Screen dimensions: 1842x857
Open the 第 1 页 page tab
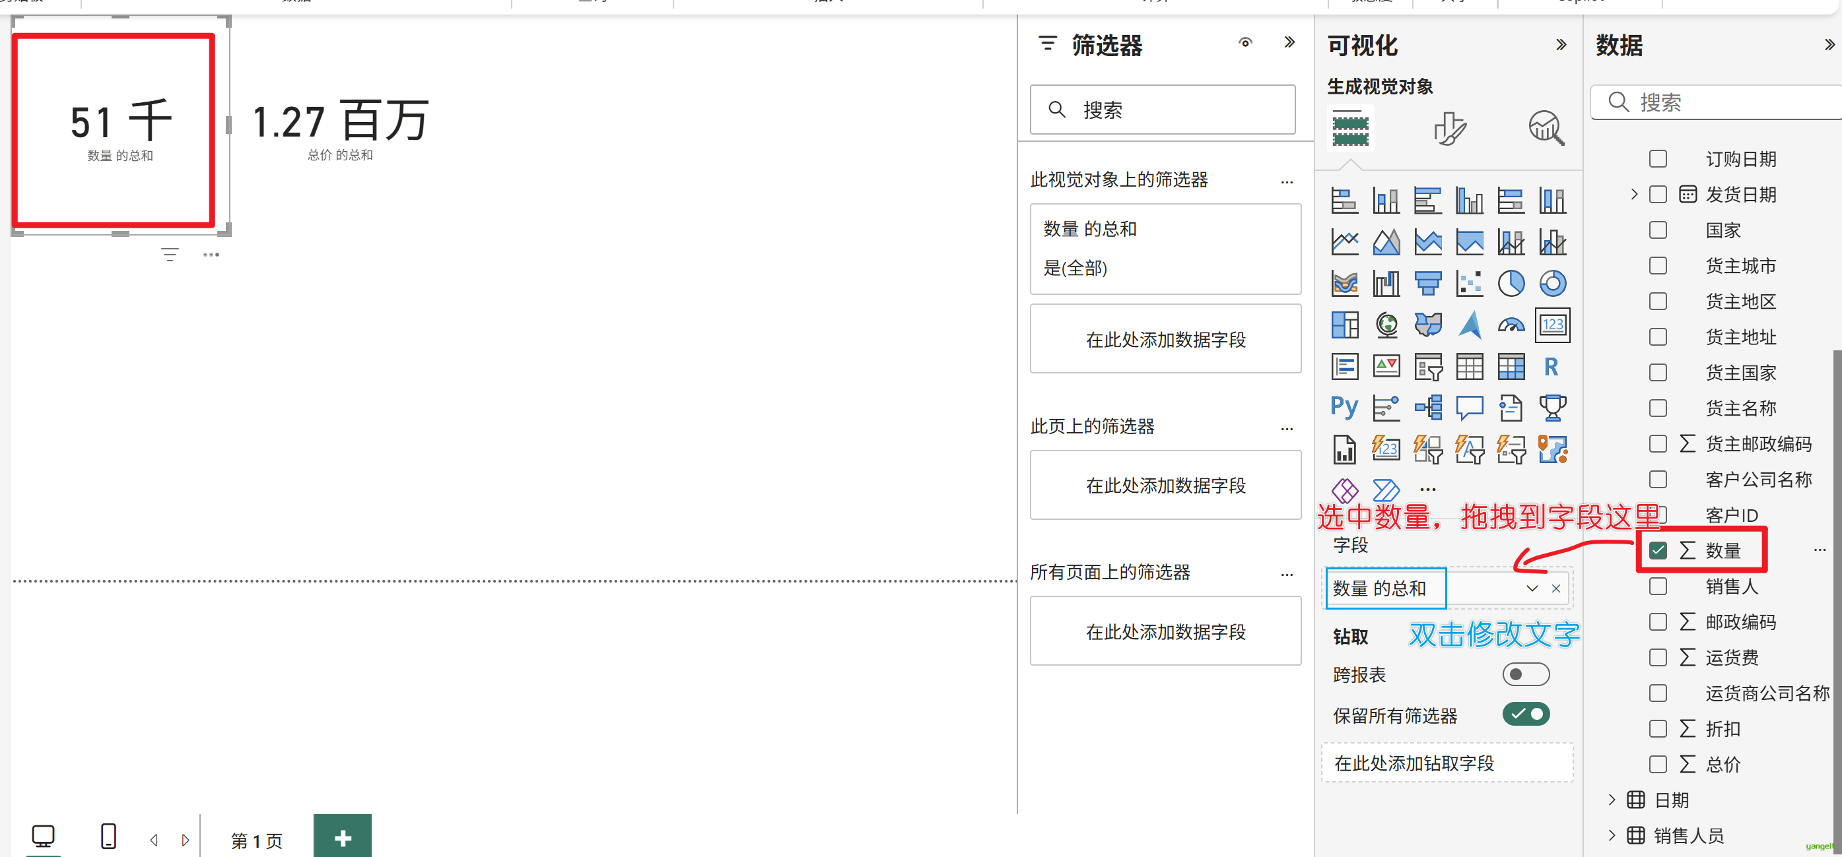(257, 840)
